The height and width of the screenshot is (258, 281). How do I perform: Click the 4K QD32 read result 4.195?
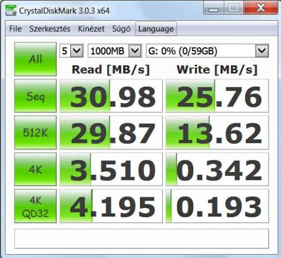pos(111,206)
